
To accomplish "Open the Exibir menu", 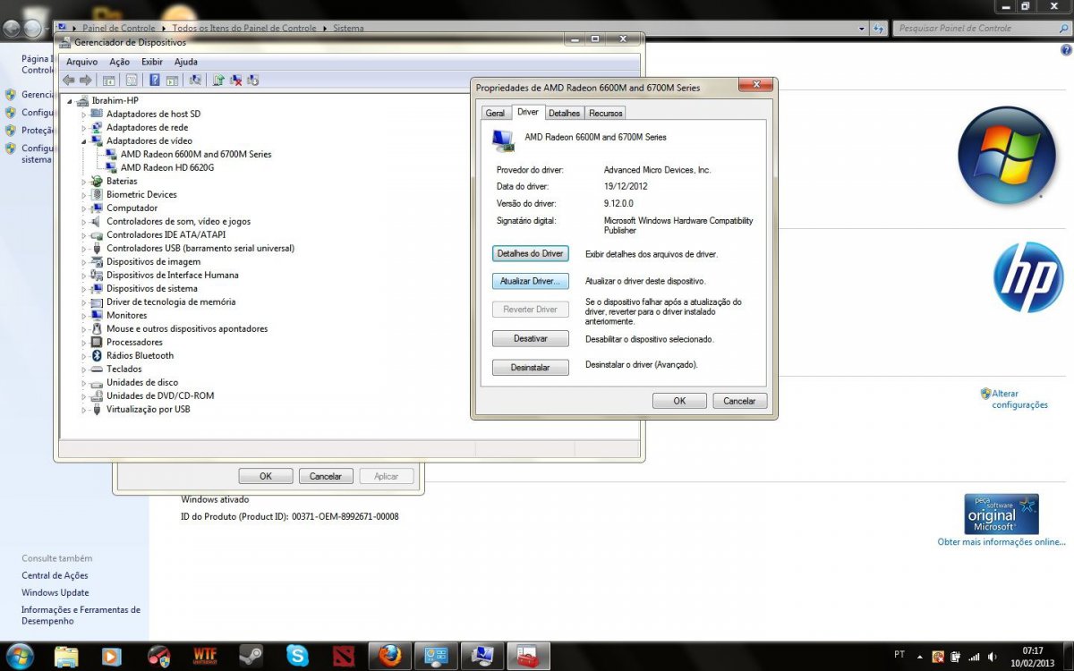I will click(x=152, y=62).
